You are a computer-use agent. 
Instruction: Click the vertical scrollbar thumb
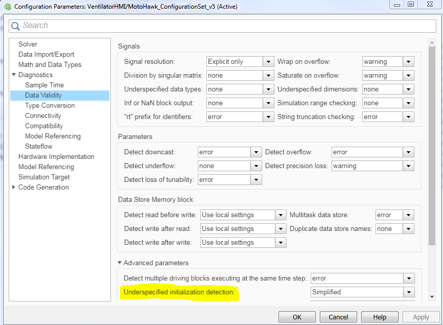click(432, 146)
